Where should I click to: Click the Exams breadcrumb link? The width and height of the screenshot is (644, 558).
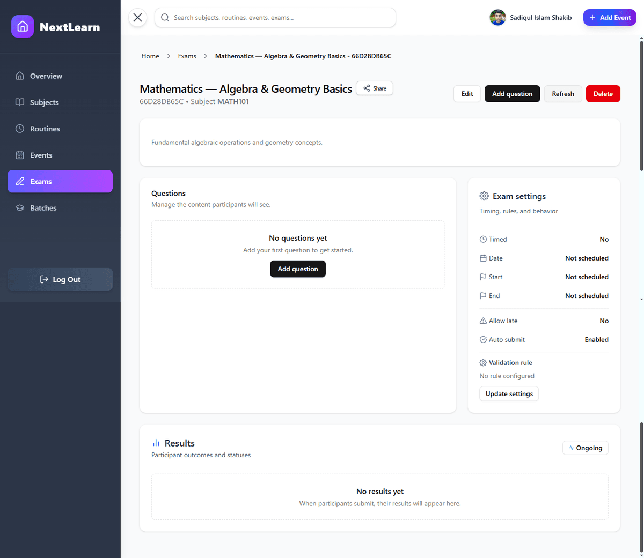[187, 56]
